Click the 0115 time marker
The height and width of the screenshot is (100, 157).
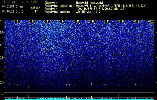click(x=77, y=21)
